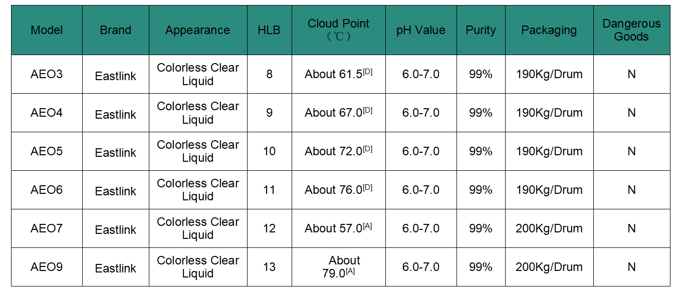The width and height of the screenshot is (681, 297).
Task: Click the Model column header
Action: tap(47, 30)
